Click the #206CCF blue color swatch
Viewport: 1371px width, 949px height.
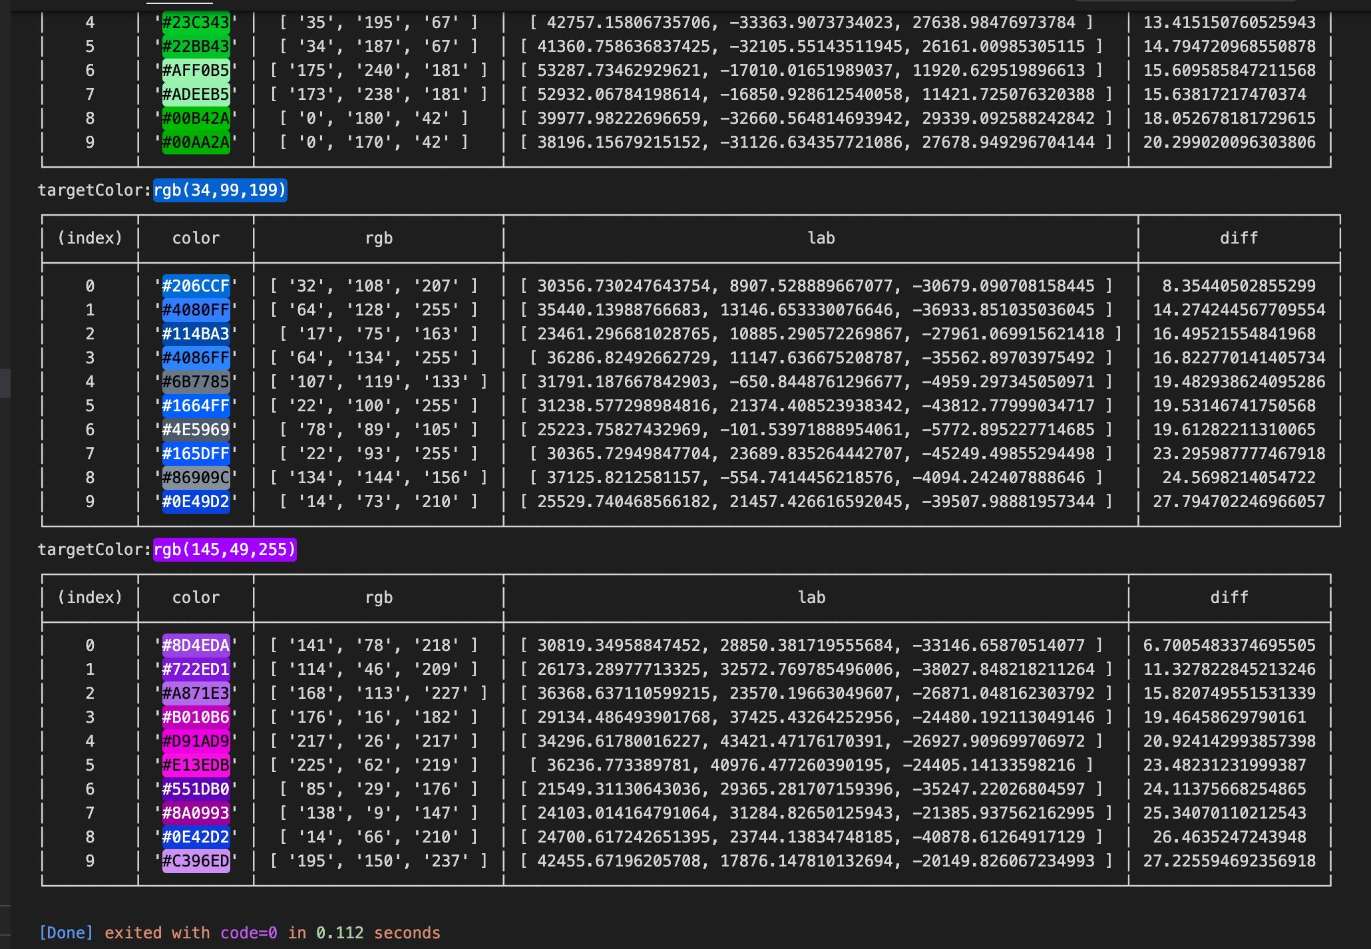[196, 286]
